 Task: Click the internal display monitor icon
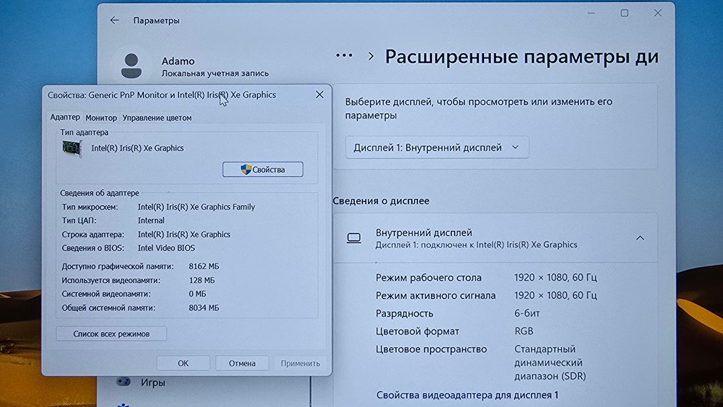coord(354,238)
